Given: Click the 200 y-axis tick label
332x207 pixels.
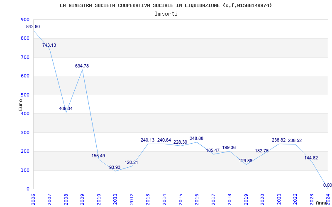Looking at the screenshot, I should pyautogui.click(x=25, y=152).
